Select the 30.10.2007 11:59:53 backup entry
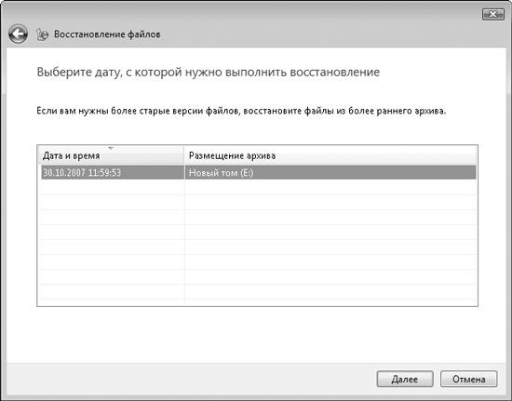 click(x=113, y=172)
